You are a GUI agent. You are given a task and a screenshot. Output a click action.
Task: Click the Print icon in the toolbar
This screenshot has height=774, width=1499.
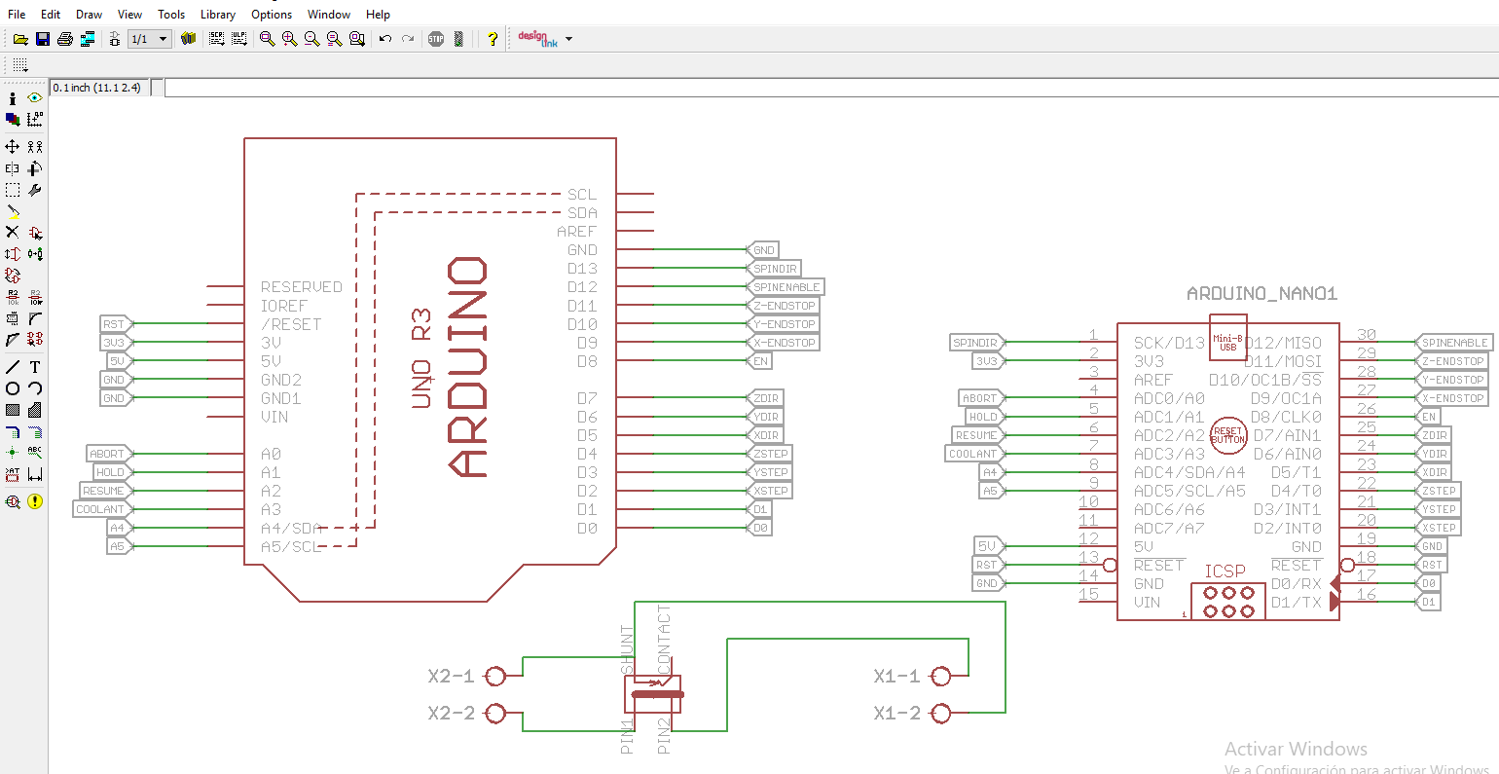[65, 39]
